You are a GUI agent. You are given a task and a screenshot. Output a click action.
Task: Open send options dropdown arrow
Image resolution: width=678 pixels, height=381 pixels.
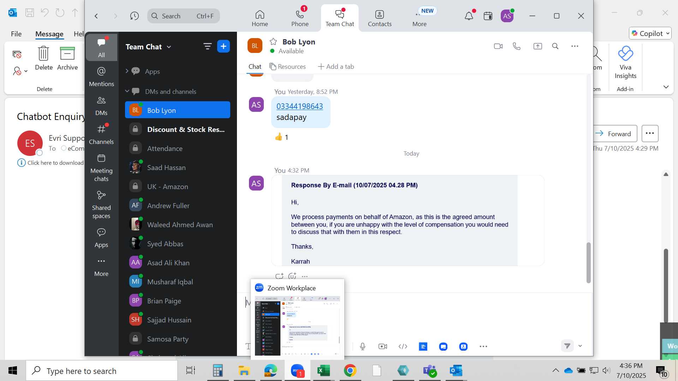click(580, 346)
